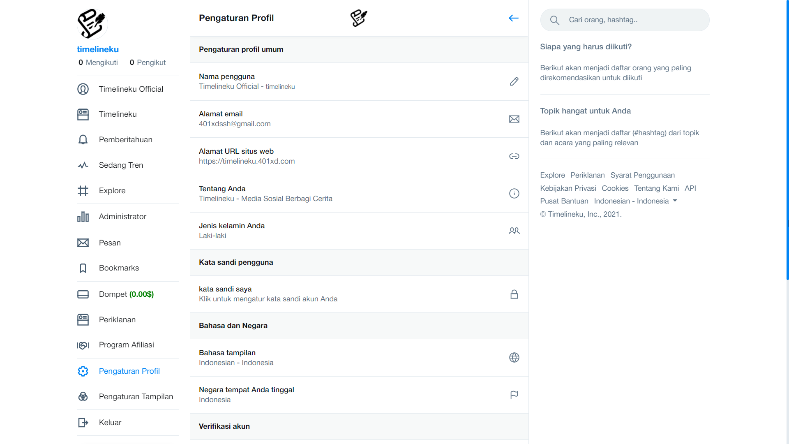
Task: Click the pencil icon to edit Nama pengguna
Action: pos(514,81)
